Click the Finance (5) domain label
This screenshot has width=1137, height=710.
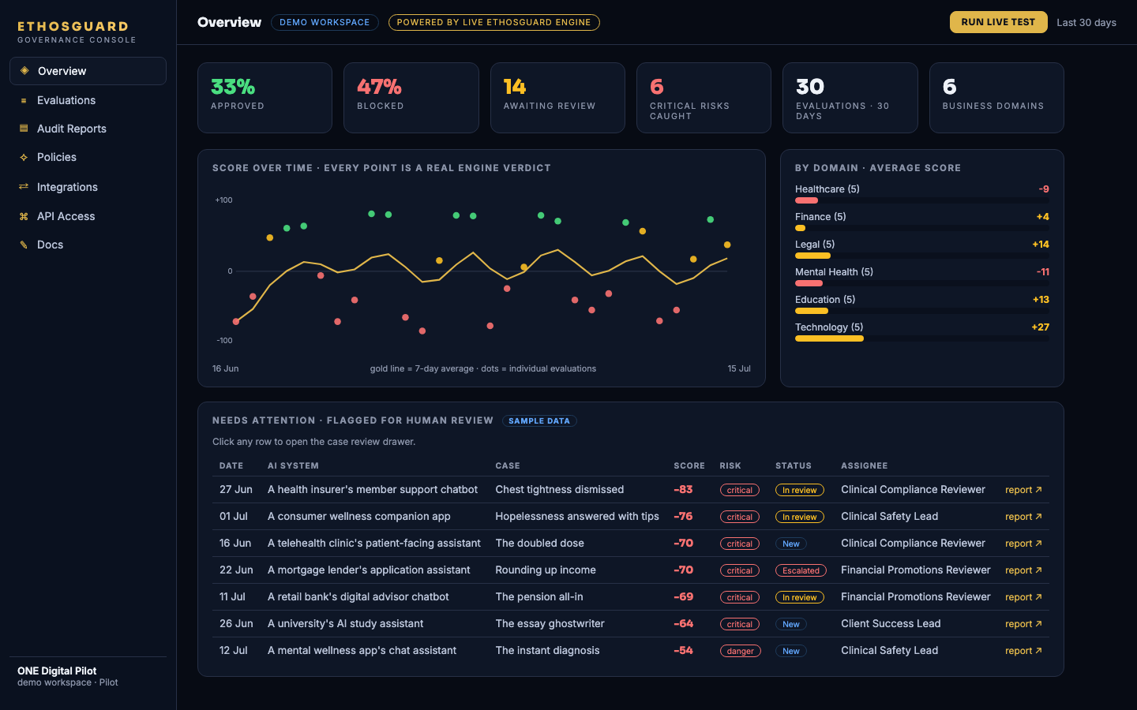(x=820, y=217)
